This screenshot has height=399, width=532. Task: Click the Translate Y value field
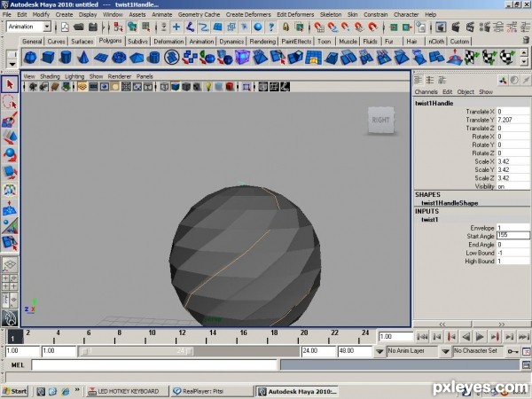tap(513, 120)
